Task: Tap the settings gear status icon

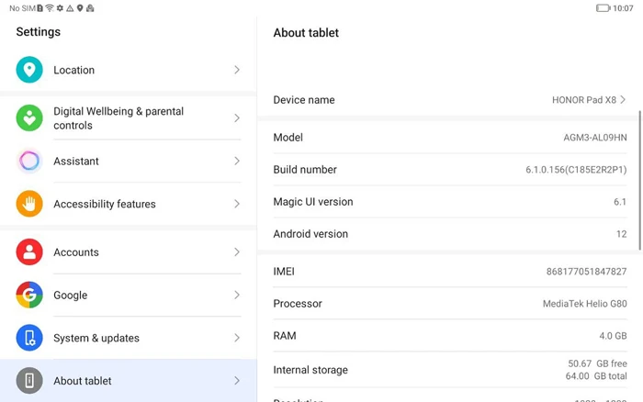Action: point(60,7)
